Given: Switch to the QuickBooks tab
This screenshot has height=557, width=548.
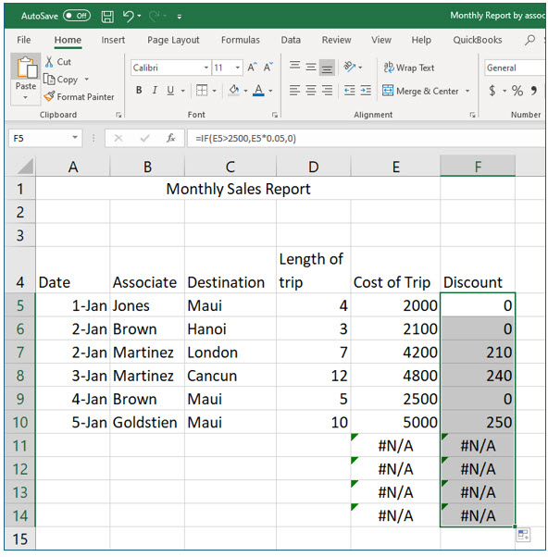Looking at the screenshot, I should [x=478, y=40].
